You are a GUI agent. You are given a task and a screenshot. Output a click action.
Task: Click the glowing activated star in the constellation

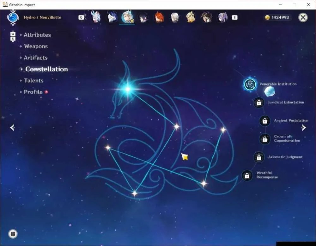(128, 89)
